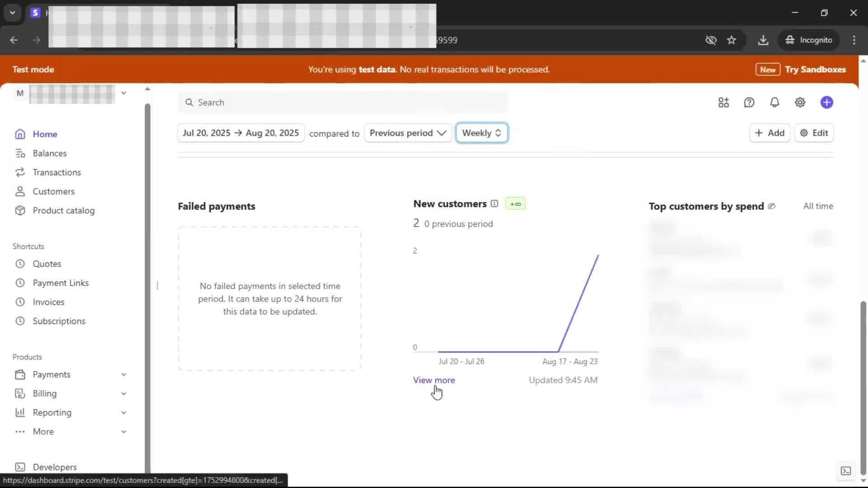This screenshot has width=868, height=488.
Task: Toggle the hidden eye icon beside Top customers
Action: [772, 206]
